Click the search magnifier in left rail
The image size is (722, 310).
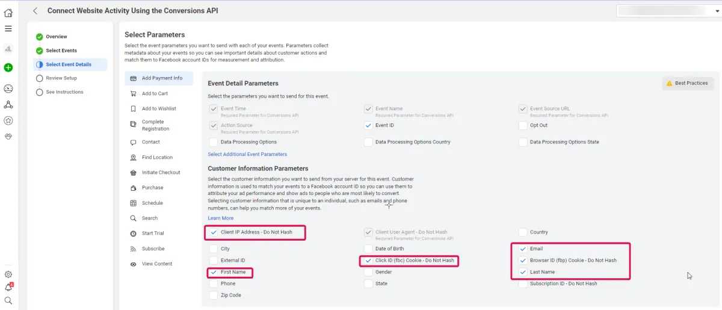tap(8, 300)
